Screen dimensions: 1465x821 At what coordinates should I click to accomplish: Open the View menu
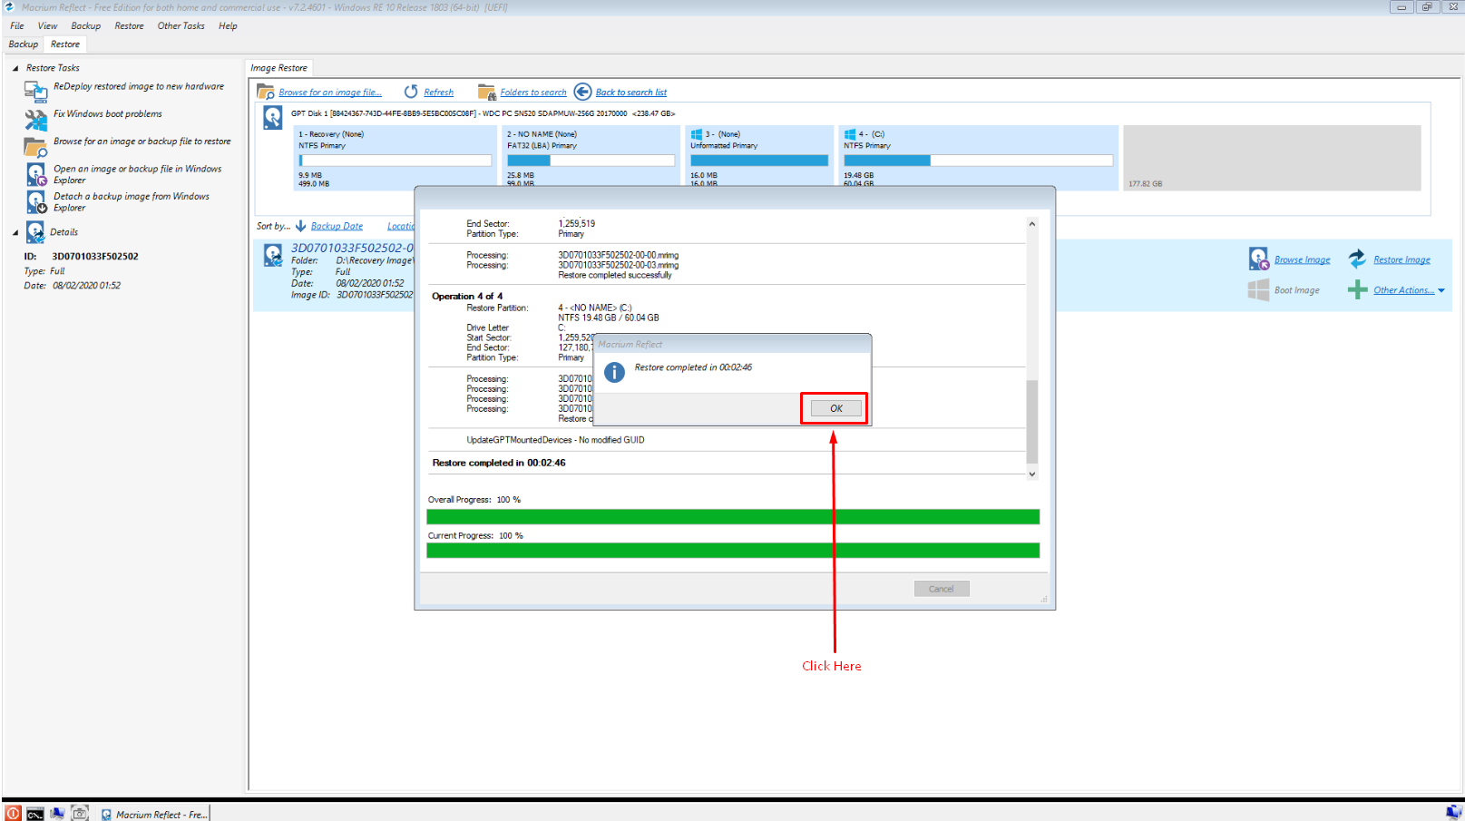coord(47,25)
